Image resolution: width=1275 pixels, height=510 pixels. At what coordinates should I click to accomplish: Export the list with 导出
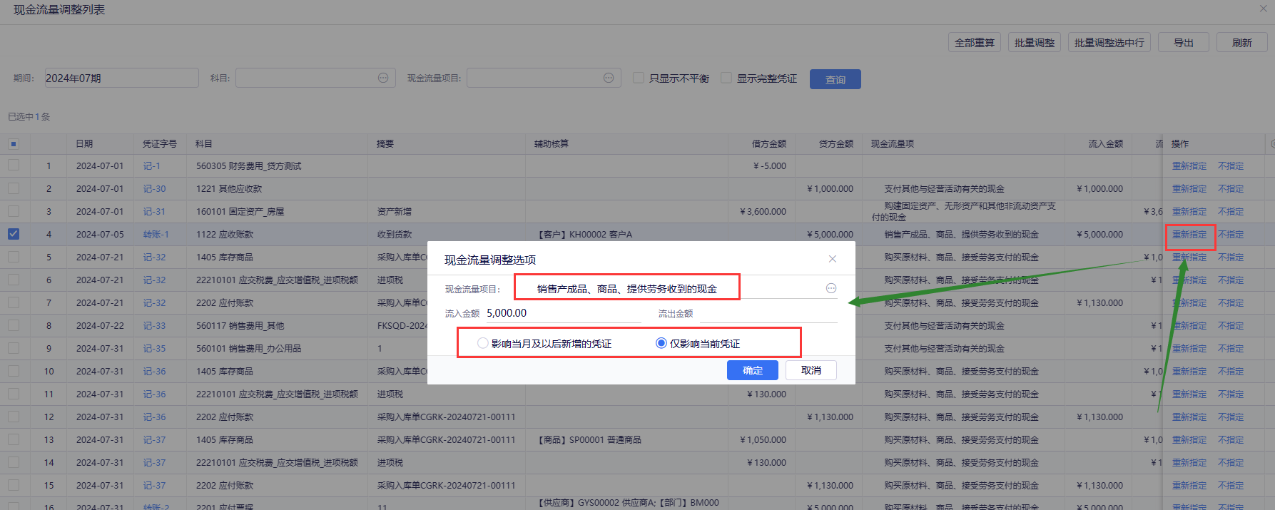pos(1183,43)
